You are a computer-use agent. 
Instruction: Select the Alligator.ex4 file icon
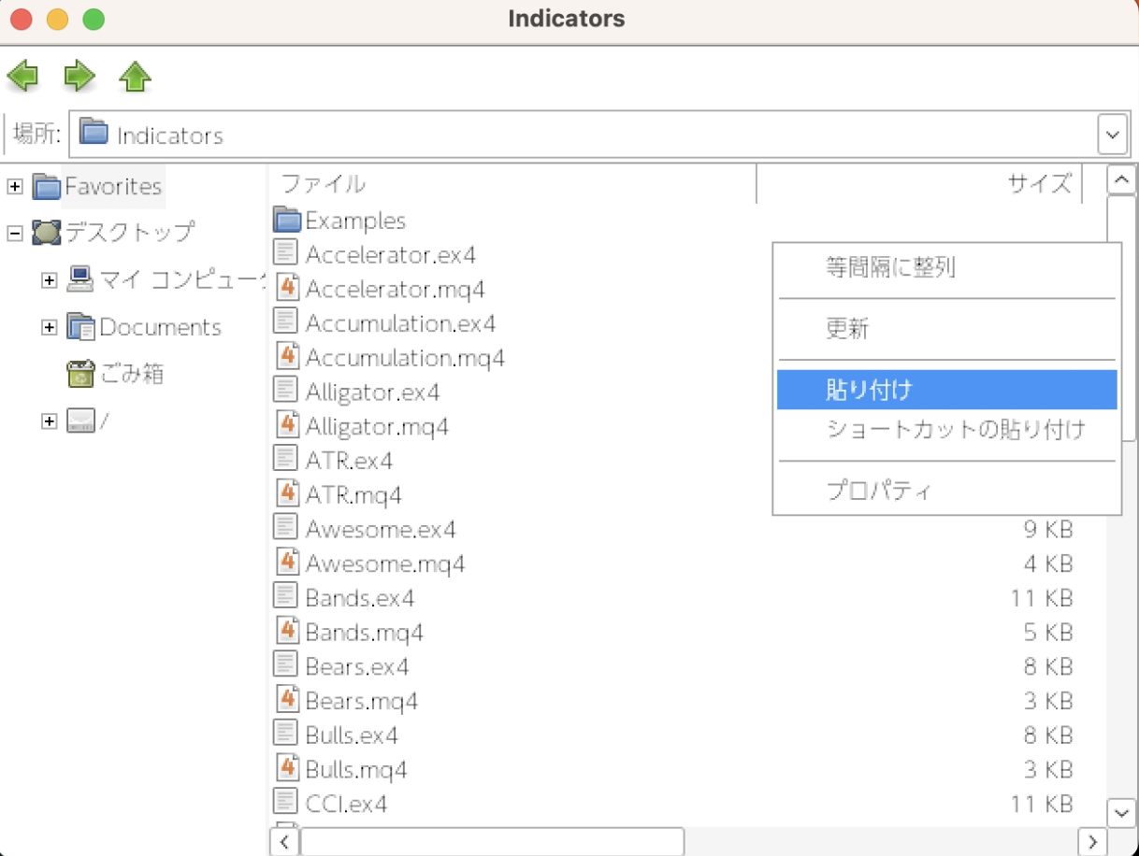(286, 392)
